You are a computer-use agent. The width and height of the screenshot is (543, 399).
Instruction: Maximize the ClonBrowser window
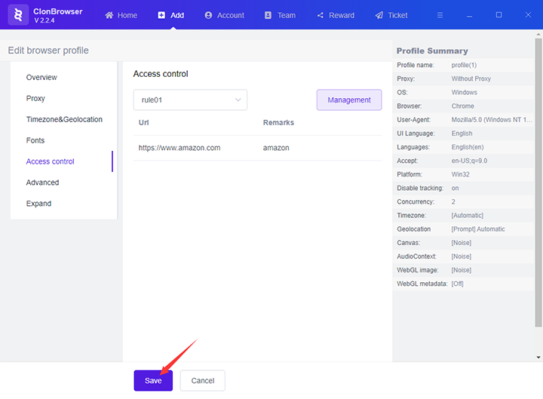(499, 14)
